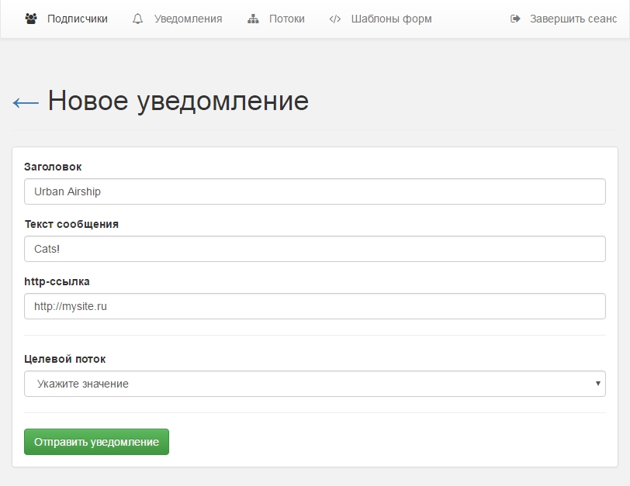Click the Целевой поток label
Screen dimensions: 630x486
(x=64, y=359)
